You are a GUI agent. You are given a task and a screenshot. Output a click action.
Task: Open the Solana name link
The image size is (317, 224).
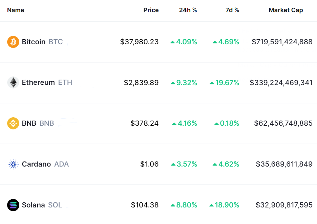click(33, 205)
